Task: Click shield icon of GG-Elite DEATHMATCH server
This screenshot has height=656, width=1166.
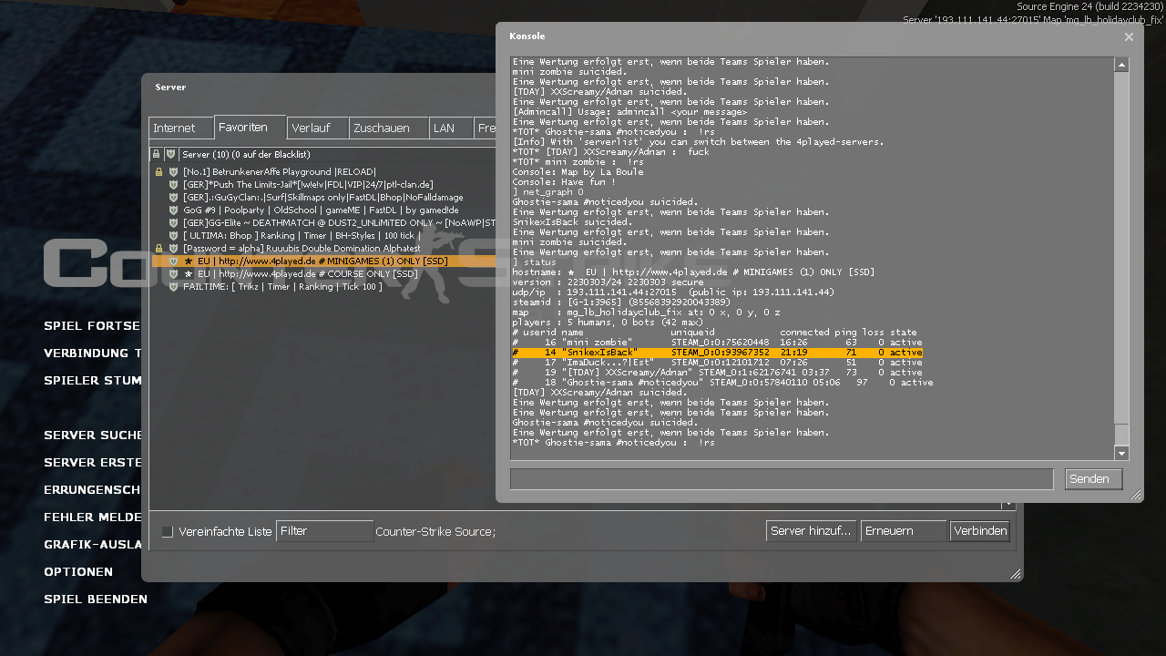Action: coord(173,222)
